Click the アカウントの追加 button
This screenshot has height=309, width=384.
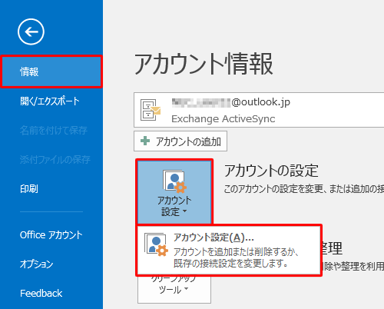(180, 141)
